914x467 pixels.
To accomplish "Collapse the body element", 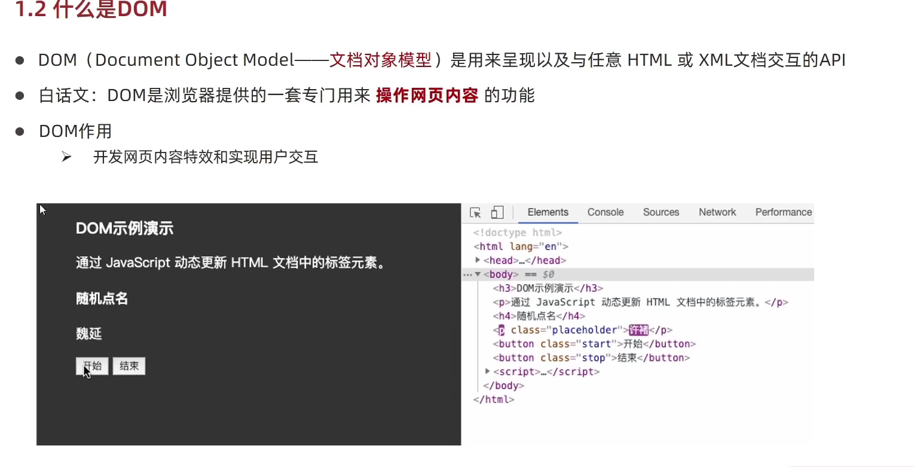I will [476, 274].
